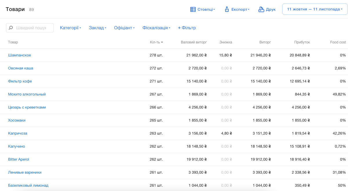The width and height of the screenshot is (348, 191).
Task: Click the 15 108,91 ₴ profit cell
Action: click(x=300, y=146)
